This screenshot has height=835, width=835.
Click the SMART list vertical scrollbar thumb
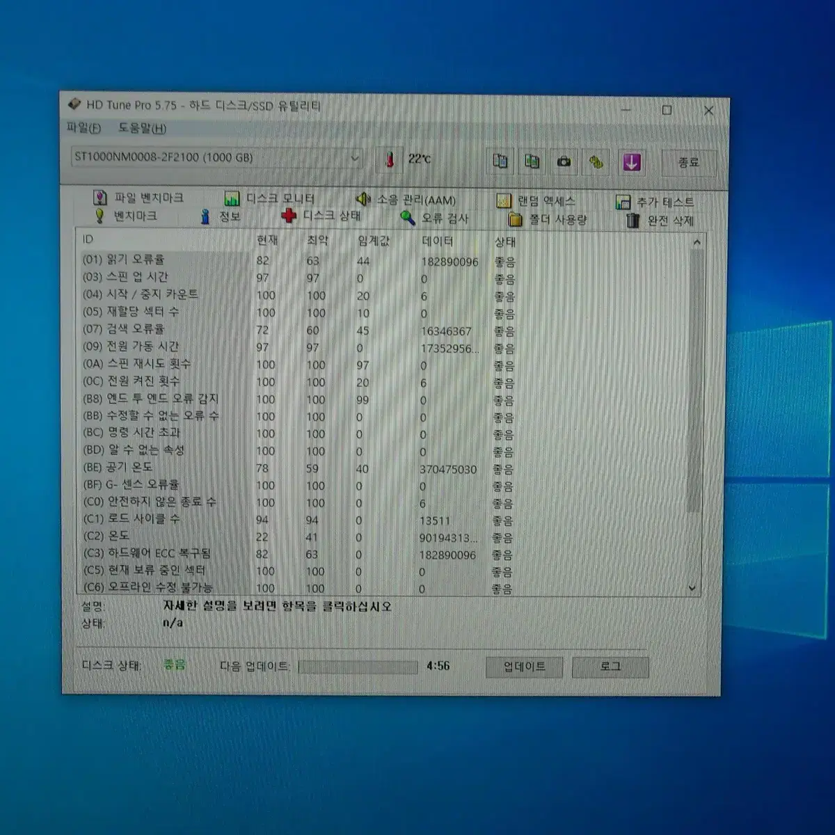pos(694,381)
